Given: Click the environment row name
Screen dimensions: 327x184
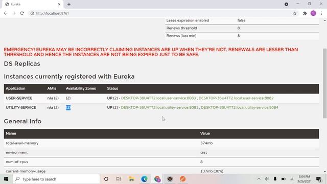Looking at the screenshot, I should 17,152.
